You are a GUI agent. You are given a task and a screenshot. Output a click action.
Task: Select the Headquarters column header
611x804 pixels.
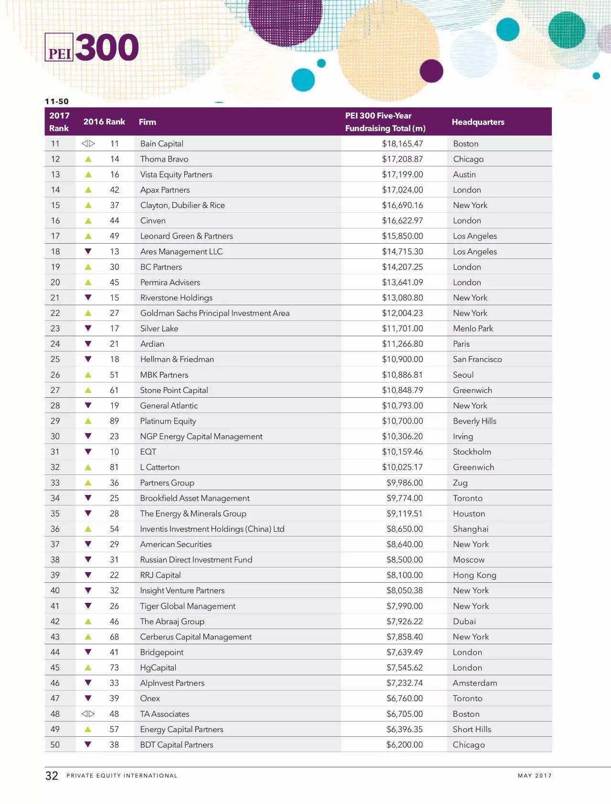[x=478, y=122]
